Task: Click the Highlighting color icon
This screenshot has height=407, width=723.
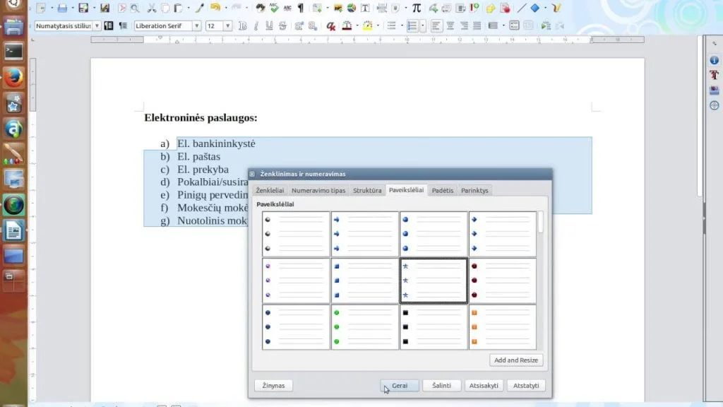Action: (x=367, y=26)
